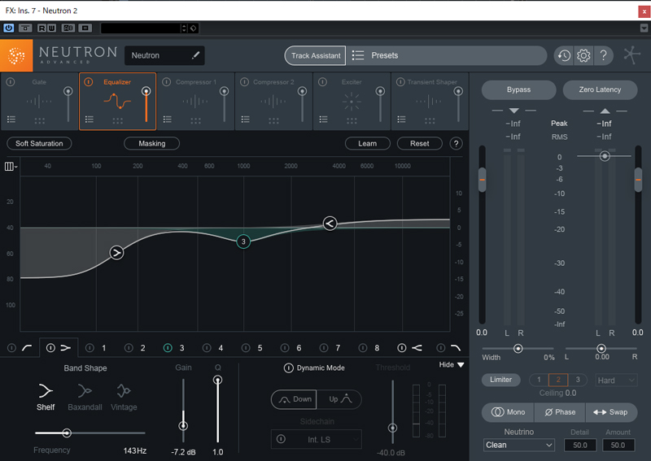
Task: Enable the Exciter module power
Action: [322, 82]
